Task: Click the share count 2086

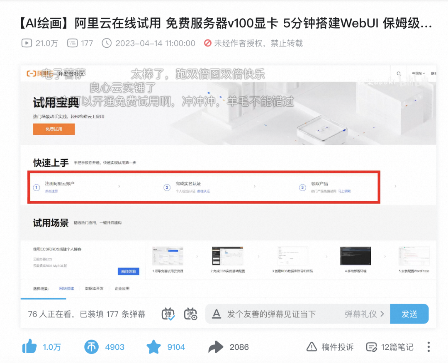Action: pyautogui.click(x=239, y=347)
